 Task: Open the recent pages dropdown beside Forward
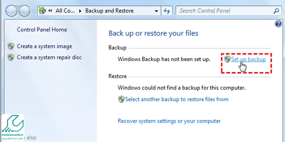[x=33, y=11]
